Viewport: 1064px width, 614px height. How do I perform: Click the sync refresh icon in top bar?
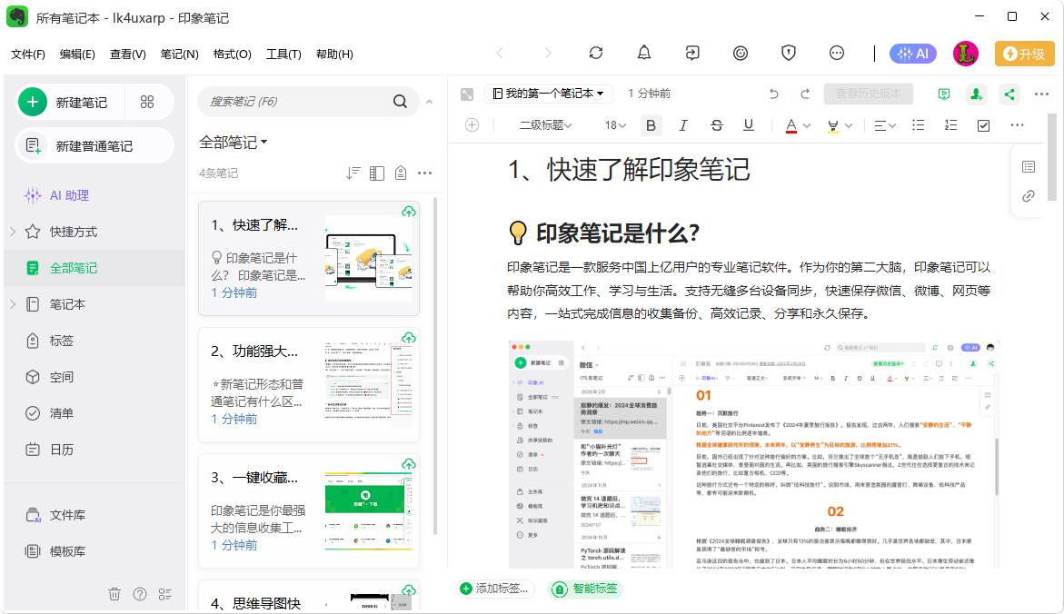[x=596, y=54]
